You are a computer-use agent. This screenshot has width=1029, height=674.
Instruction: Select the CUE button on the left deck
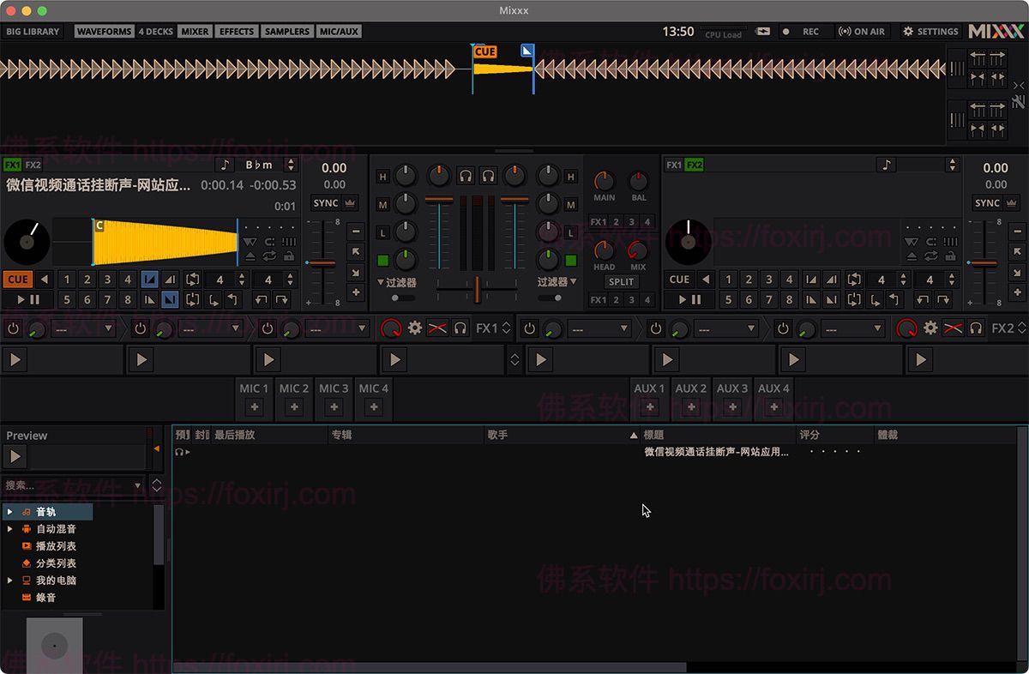click(19, 279)
